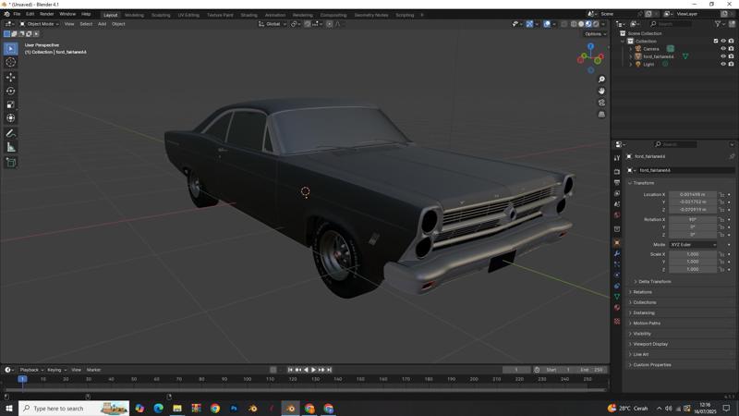Open the File menu
The image size is (739, 416).
point(17,14)
